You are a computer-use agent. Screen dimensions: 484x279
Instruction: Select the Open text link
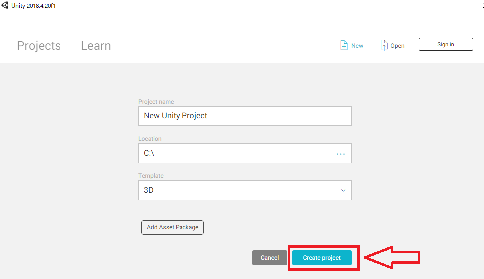[397, 46]
